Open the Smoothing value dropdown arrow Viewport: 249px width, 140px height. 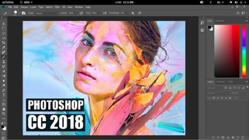pos(128,13)
